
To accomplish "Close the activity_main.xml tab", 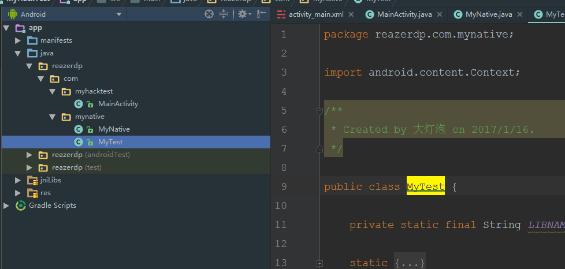I will point(351,15).
